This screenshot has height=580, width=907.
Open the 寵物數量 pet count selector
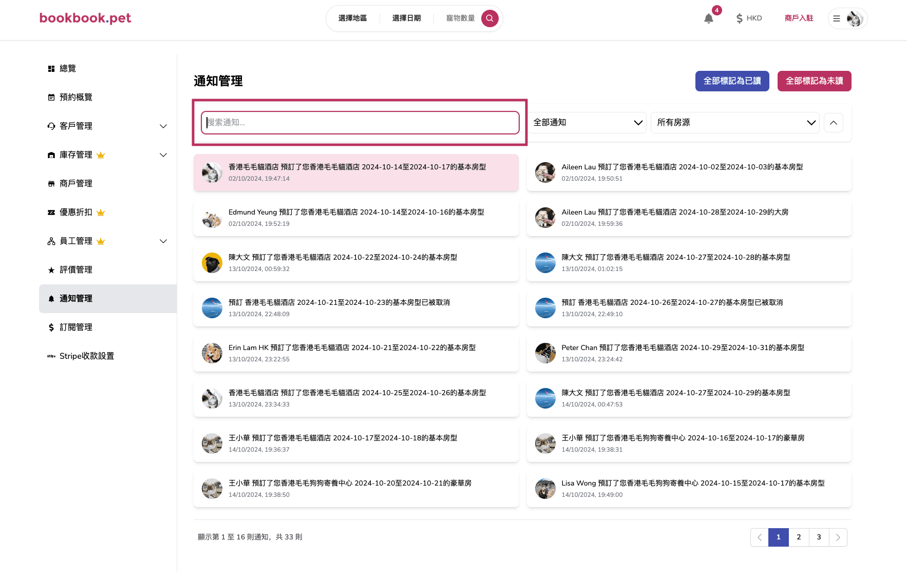tap(461, 18)
